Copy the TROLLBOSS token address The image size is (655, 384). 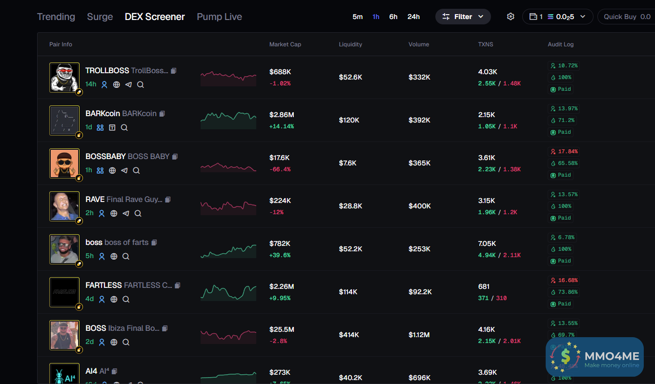click(x=173, y=71)
